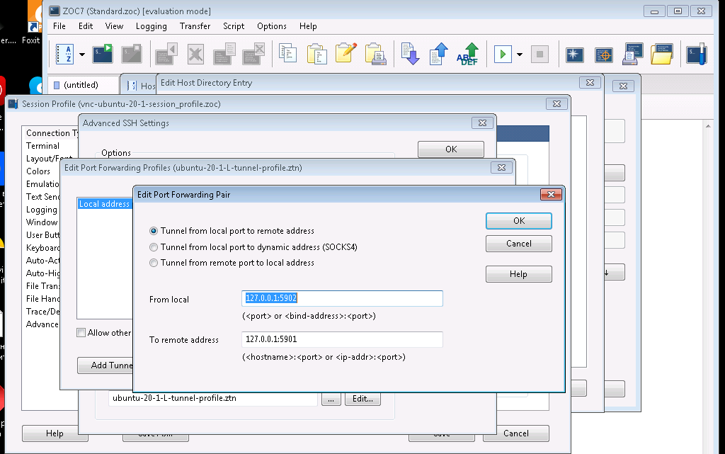Expand dropdown arrow beside run script button
The image size is (725, 454).
click(x=520, y=55)
